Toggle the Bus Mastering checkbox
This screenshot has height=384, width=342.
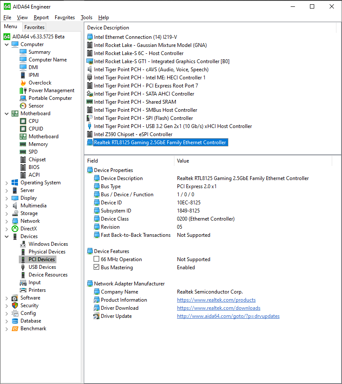tap(97, 267)
